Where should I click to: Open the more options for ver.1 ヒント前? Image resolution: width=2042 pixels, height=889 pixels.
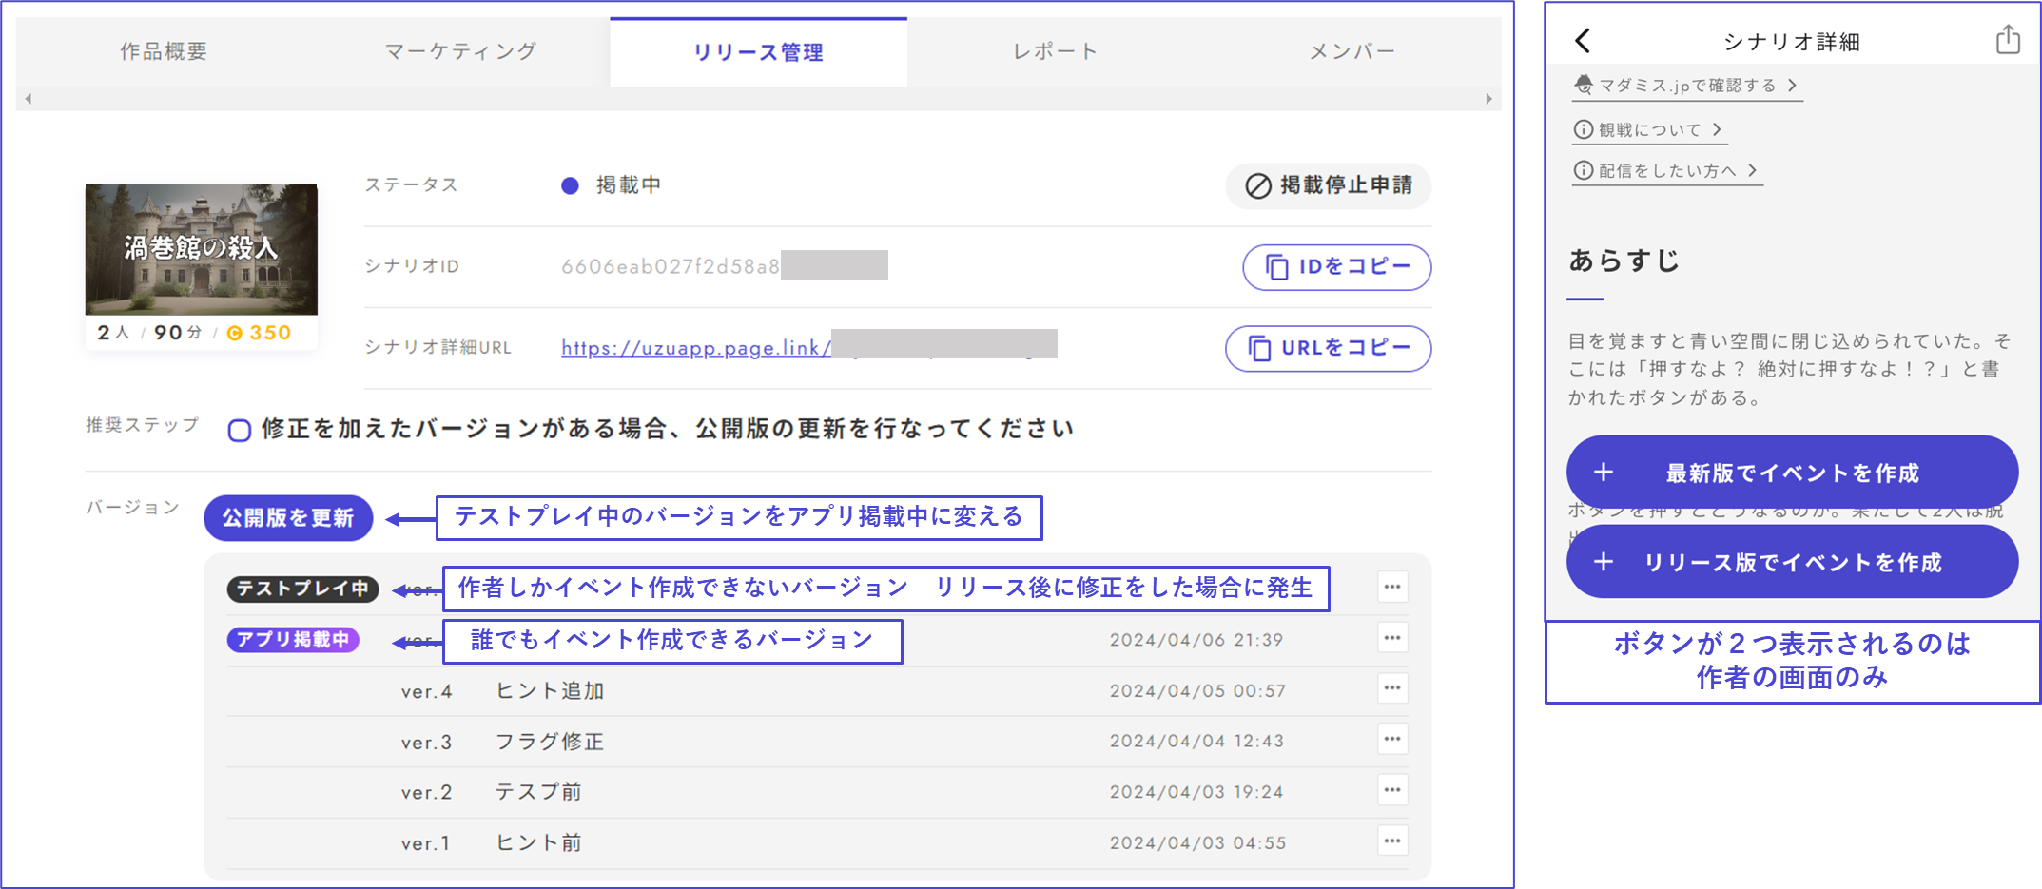tap(1392, 841)
